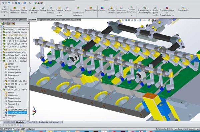Select Annotazioni under -DK-40-F<4>
Screen dimensions: 200x132
(13, 67)
